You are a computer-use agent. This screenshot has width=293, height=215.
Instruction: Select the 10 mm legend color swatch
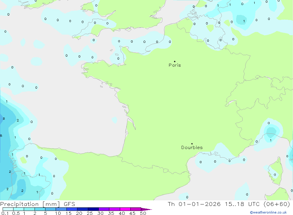pyautogui.click(x=61, y=209)
